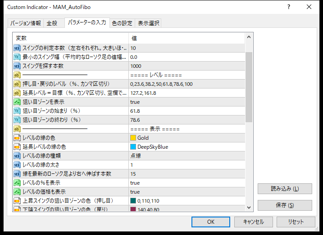This screenshot has height=235, width=323.
Task: Select 狙い目ゾーンの始まり（％） variable name
Action: pos(52,111)
